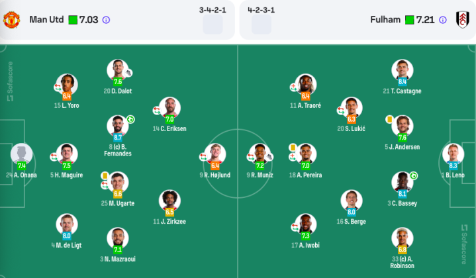Click the Man Utd team name
476x278 pixels.
(x=46, y=20)
